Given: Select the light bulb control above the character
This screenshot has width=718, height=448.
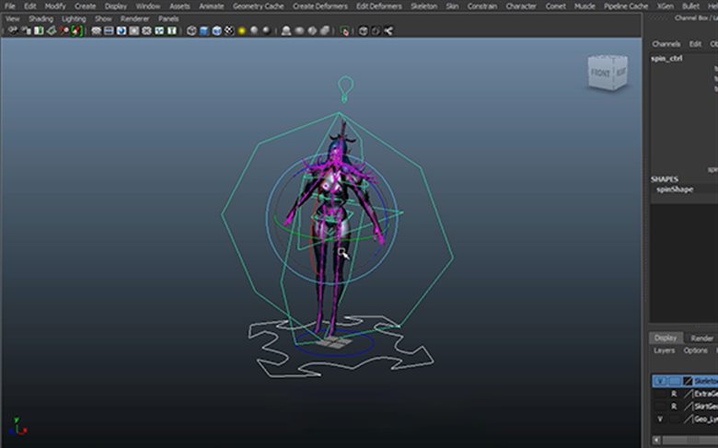Looking at the screenshot, I should pos(346,88).
